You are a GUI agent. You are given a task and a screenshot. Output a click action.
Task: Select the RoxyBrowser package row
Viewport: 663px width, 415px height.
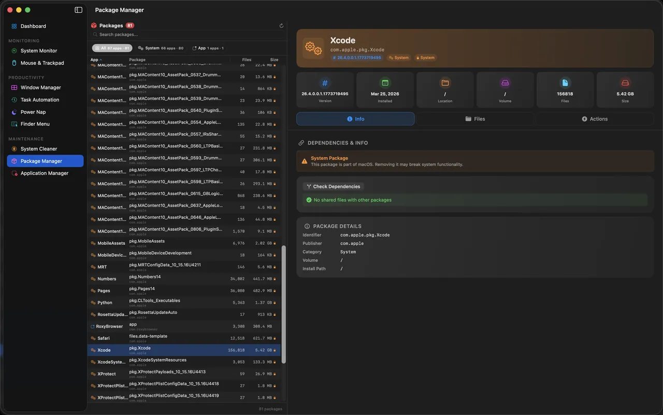click(184, 327)
